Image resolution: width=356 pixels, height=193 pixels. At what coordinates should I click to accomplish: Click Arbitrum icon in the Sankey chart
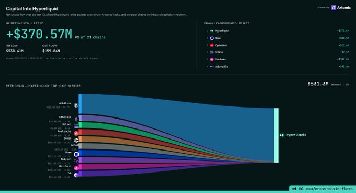[x=76, y=105]
